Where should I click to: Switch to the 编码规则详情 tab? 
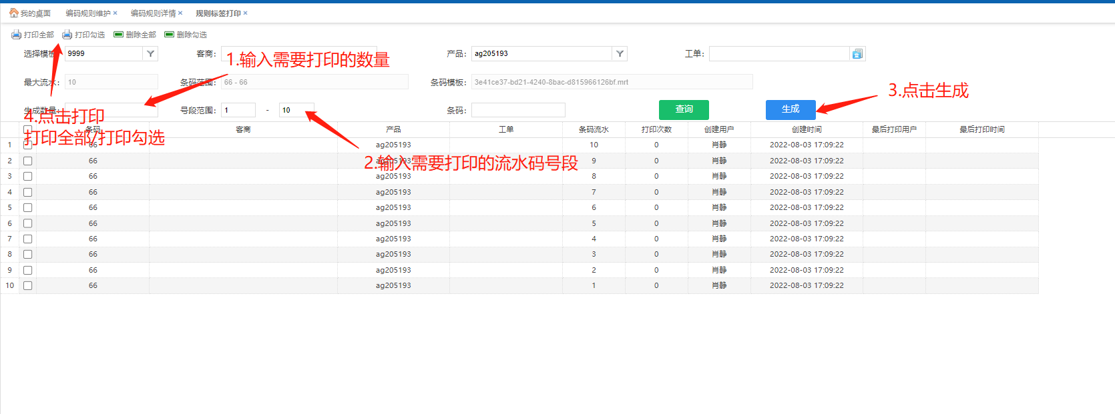(x=153, y=13)
